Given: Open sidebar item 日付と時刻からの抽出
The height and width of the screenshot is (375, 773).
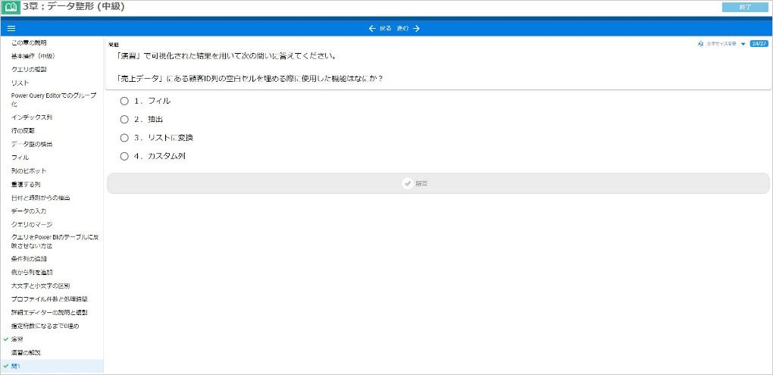Looking at the screenshot, I should coord(40,198).
